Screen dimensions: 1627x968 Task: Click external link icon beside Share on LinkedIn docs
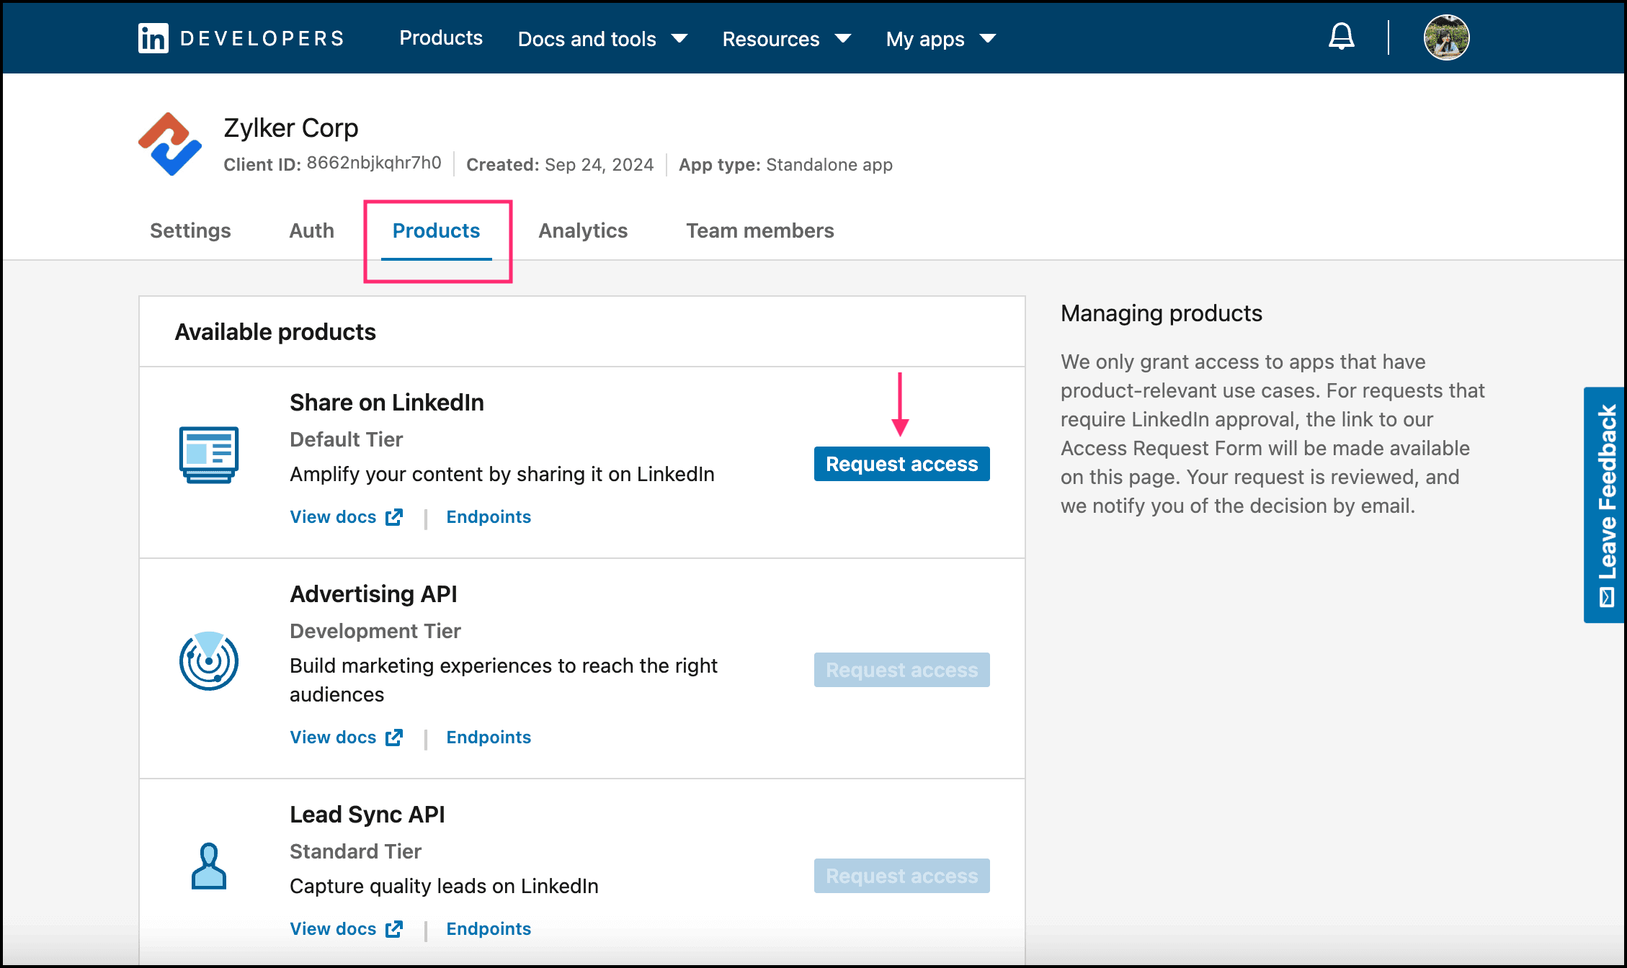[x=394, y=517]
